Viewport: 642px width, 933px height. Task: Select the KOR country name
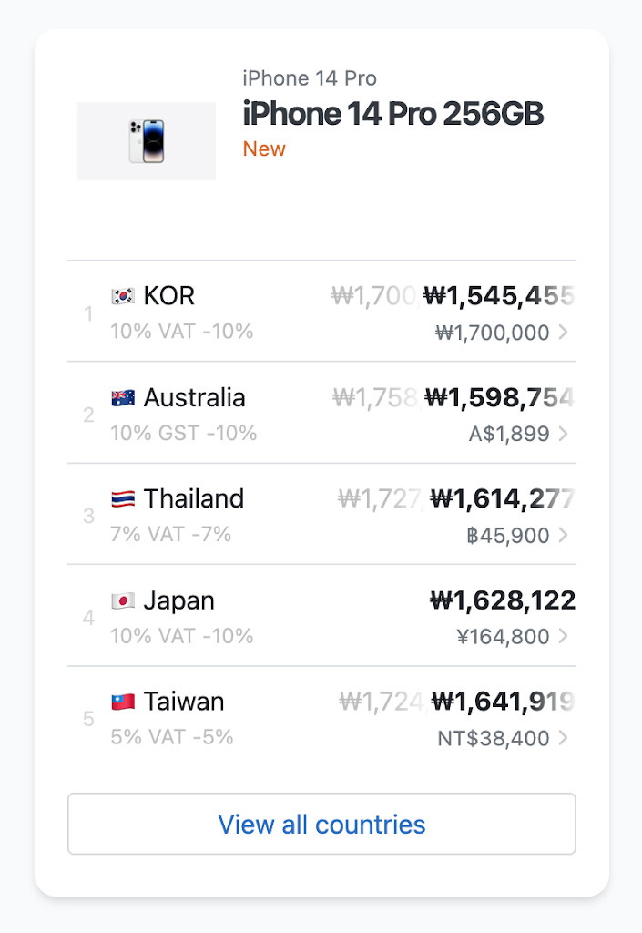pos(169,296)
